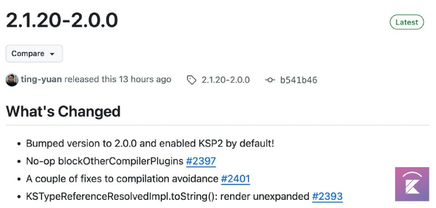Open the 2.1.20-2.0.0 tag link
Viewport: 436px width, 208px height.
pyautogui.click(x=226, y=80)
